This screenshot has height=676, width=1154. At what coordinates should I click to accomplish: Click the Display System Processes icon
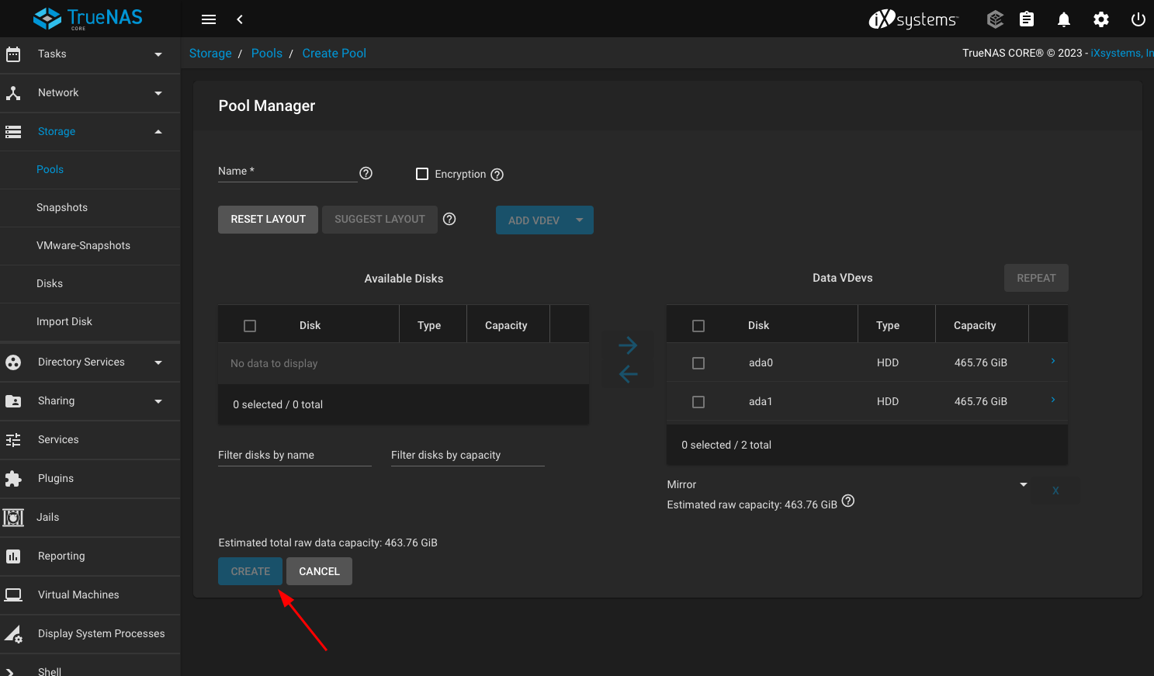tap(13, 634)
